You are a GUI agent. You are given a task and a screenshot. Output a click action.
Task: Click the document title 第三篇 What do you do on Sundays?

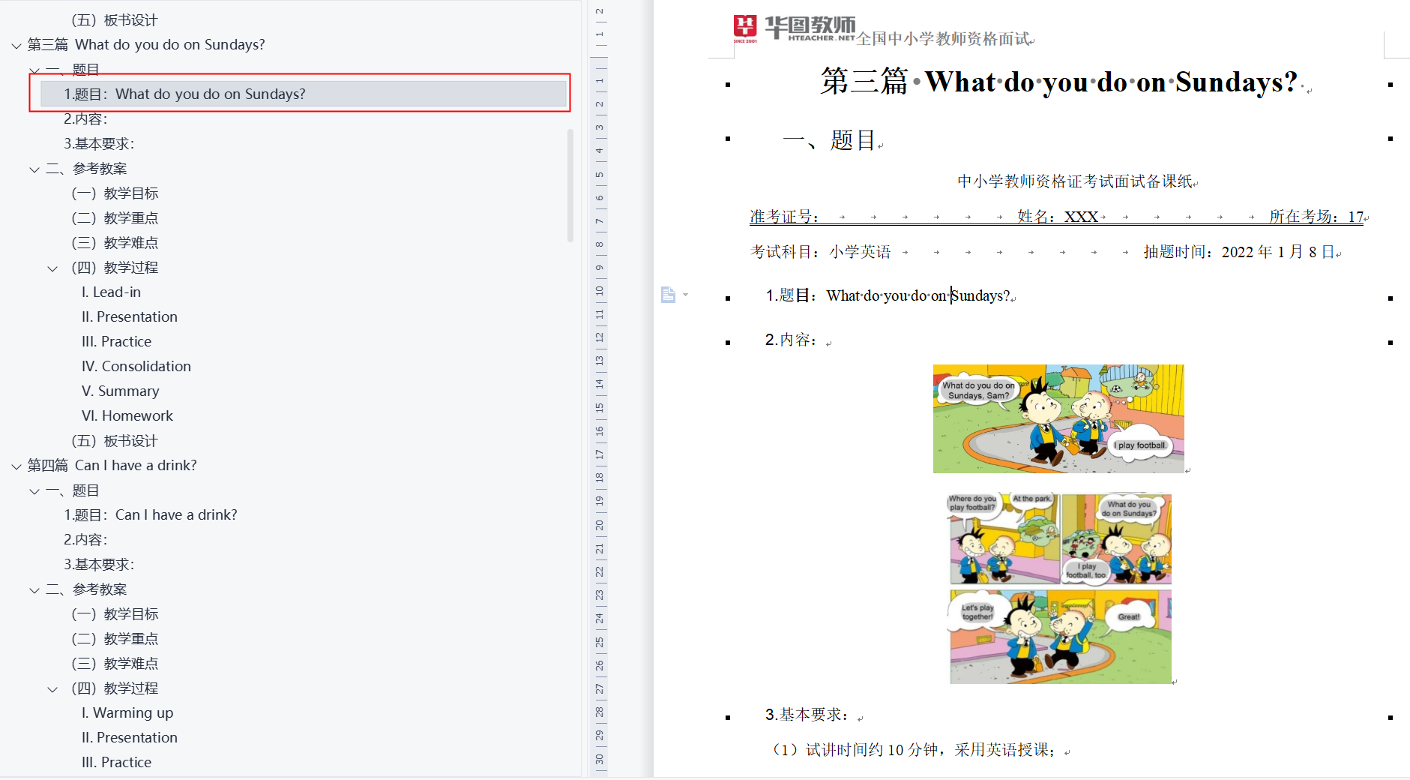coord(1058,82)
